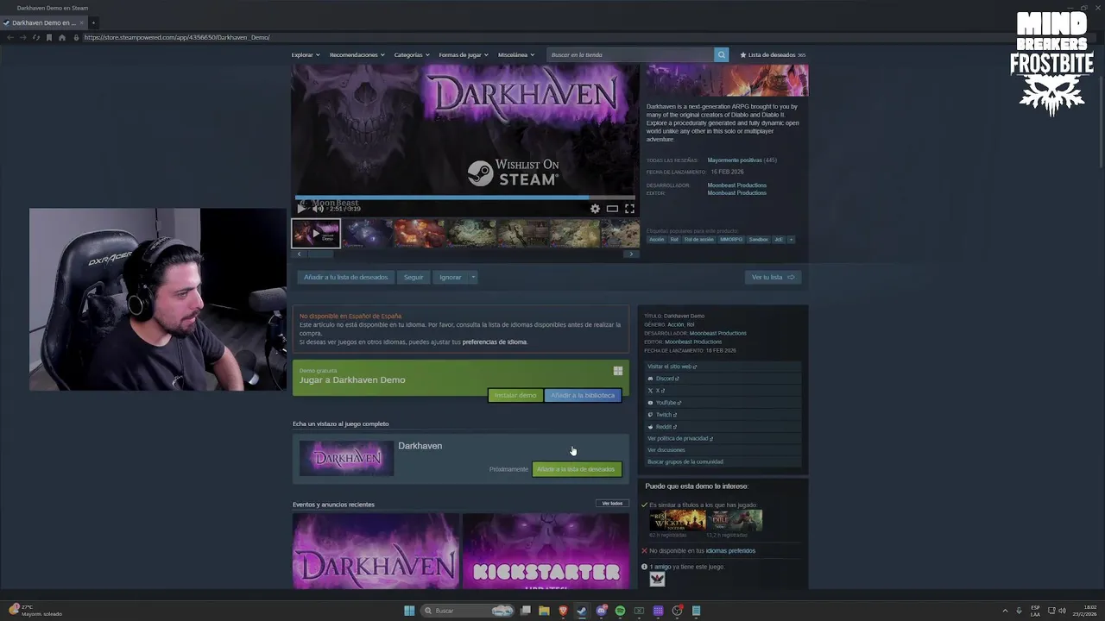Open File Explorer from taskbar
Viewport: 1105px width, 621px height.
coord(544,611)
